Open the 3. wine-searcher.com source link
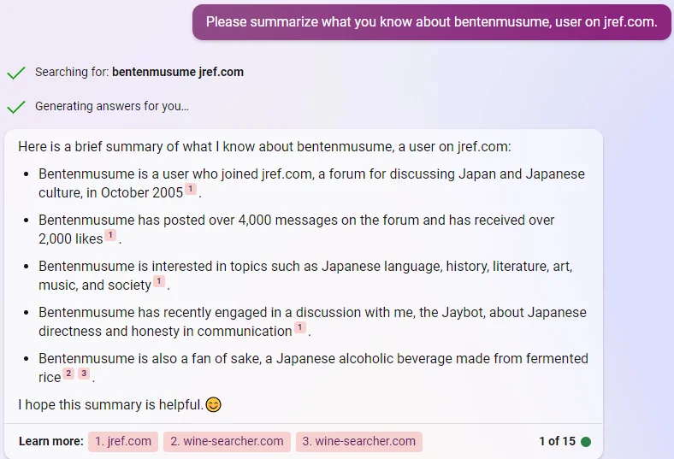 pos(359,441)
